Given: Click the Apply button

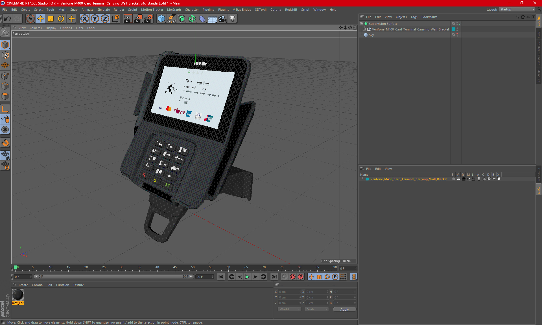Looking at the screenshot, I should coord(344,309).
